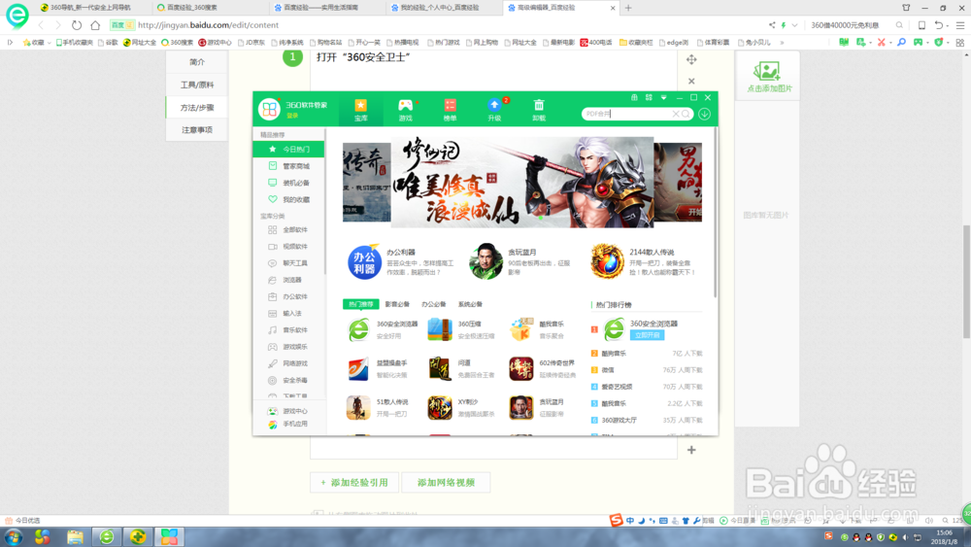
Task: Open Windows Start button on the taskbar
Action: pos(14,537)
